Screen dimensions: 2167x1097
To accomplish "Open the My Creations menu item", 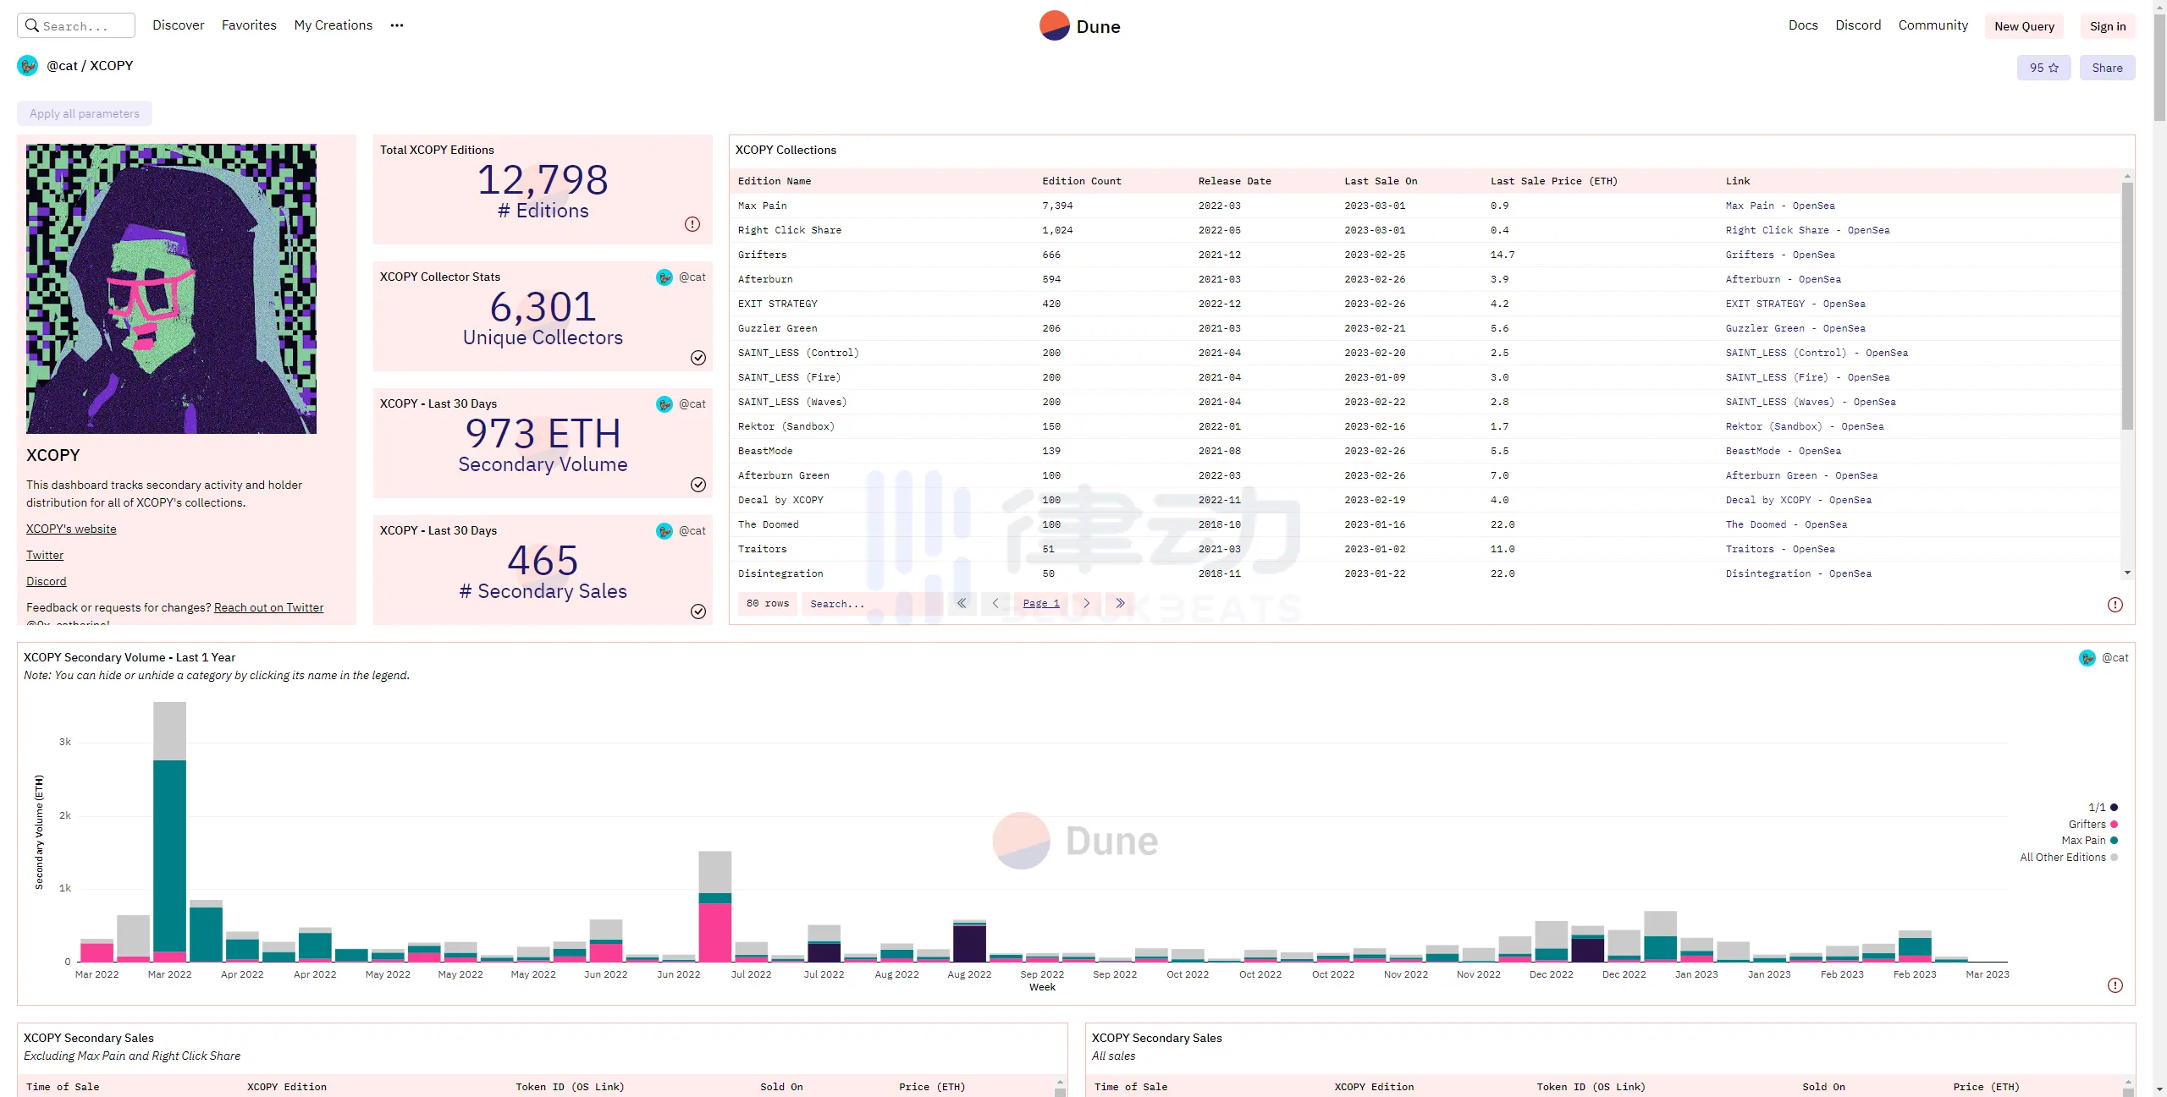I will (333, 25).
